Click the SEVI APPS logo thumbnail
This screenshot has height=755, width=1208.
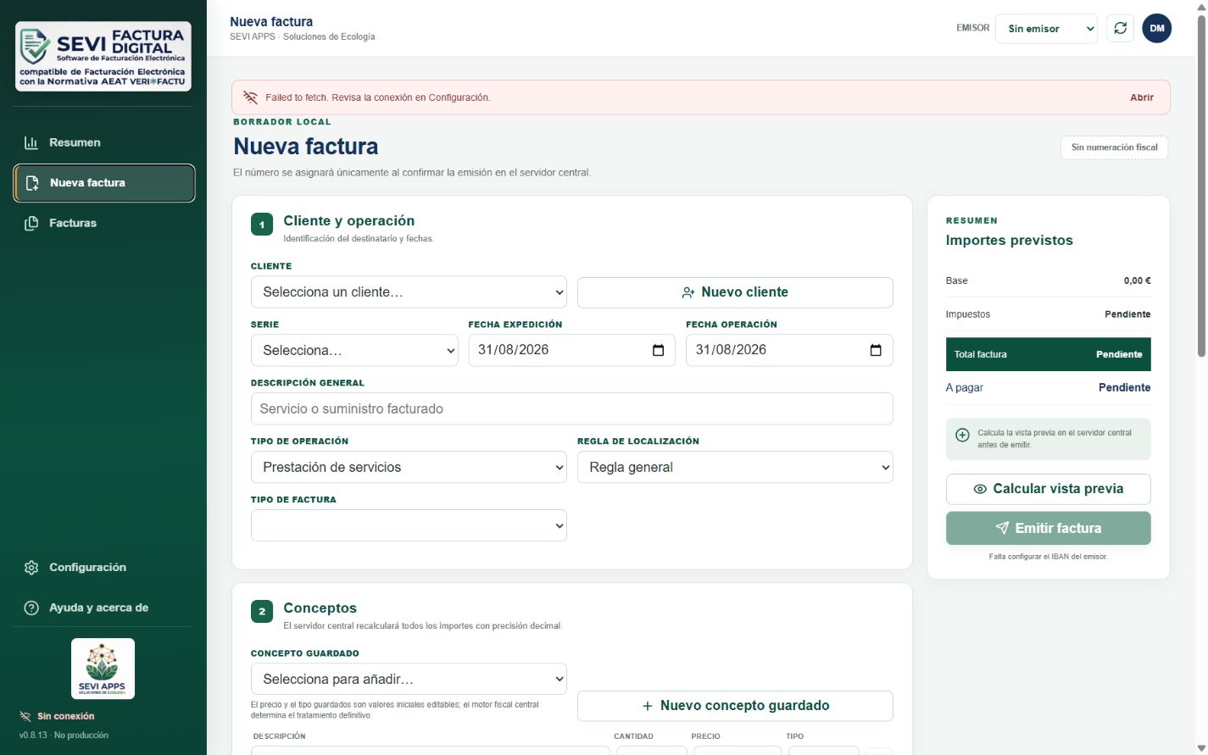103,669
